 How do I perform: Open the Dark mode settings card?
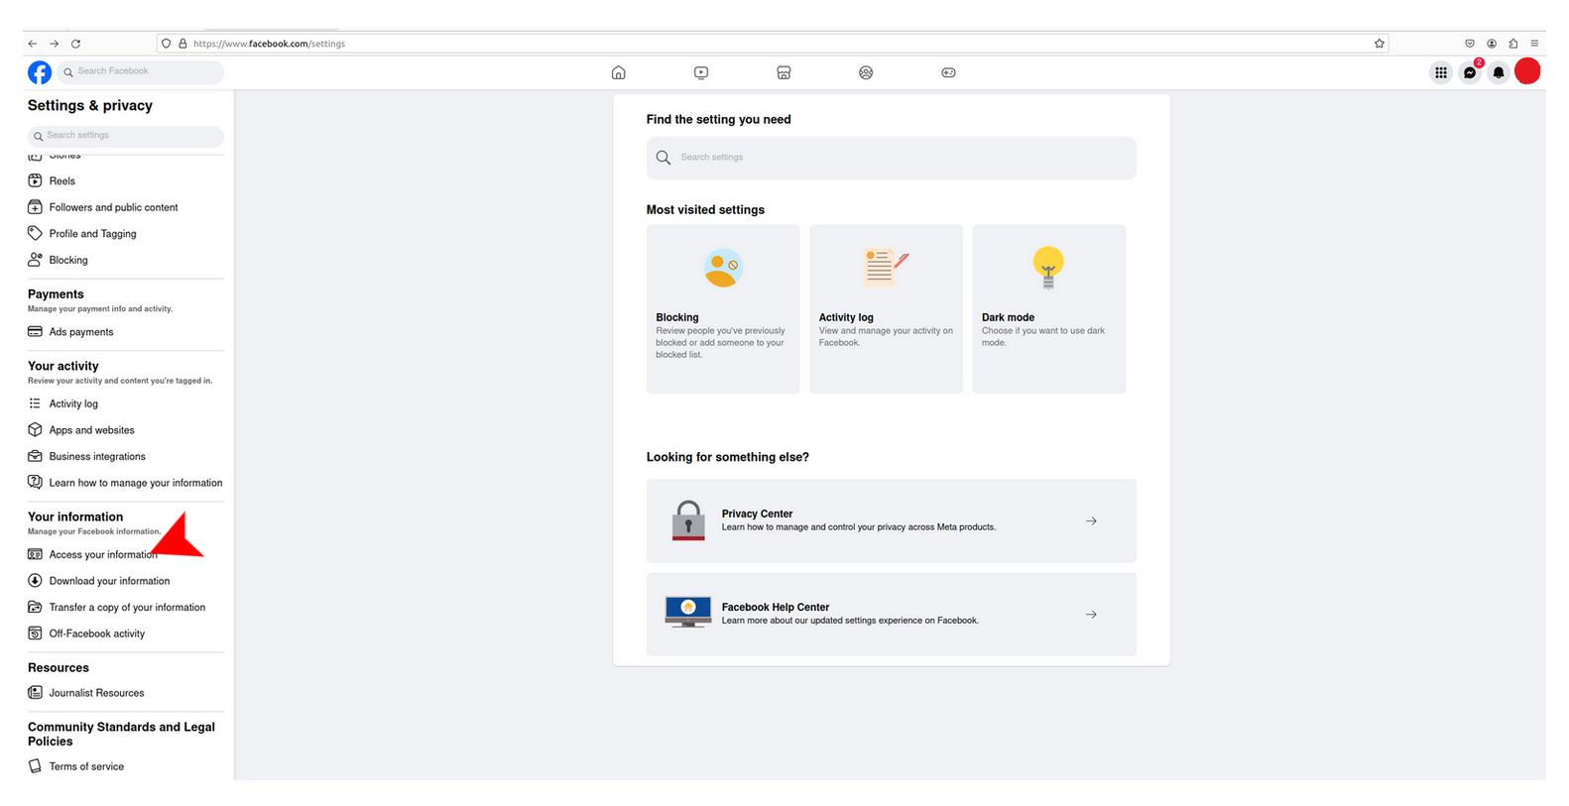click(1049, 309)
